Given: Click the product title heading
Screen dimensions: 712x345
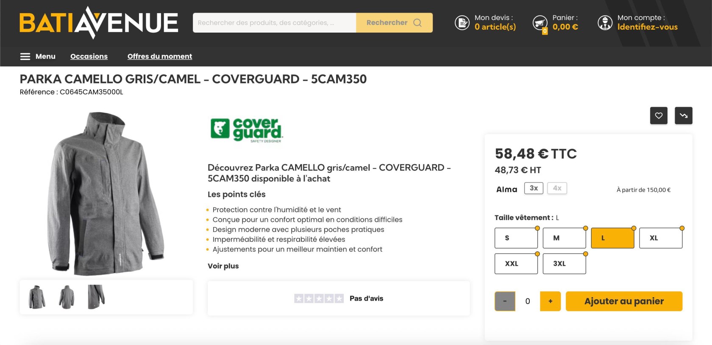Looking at the screenshot, I should (193, 79).
